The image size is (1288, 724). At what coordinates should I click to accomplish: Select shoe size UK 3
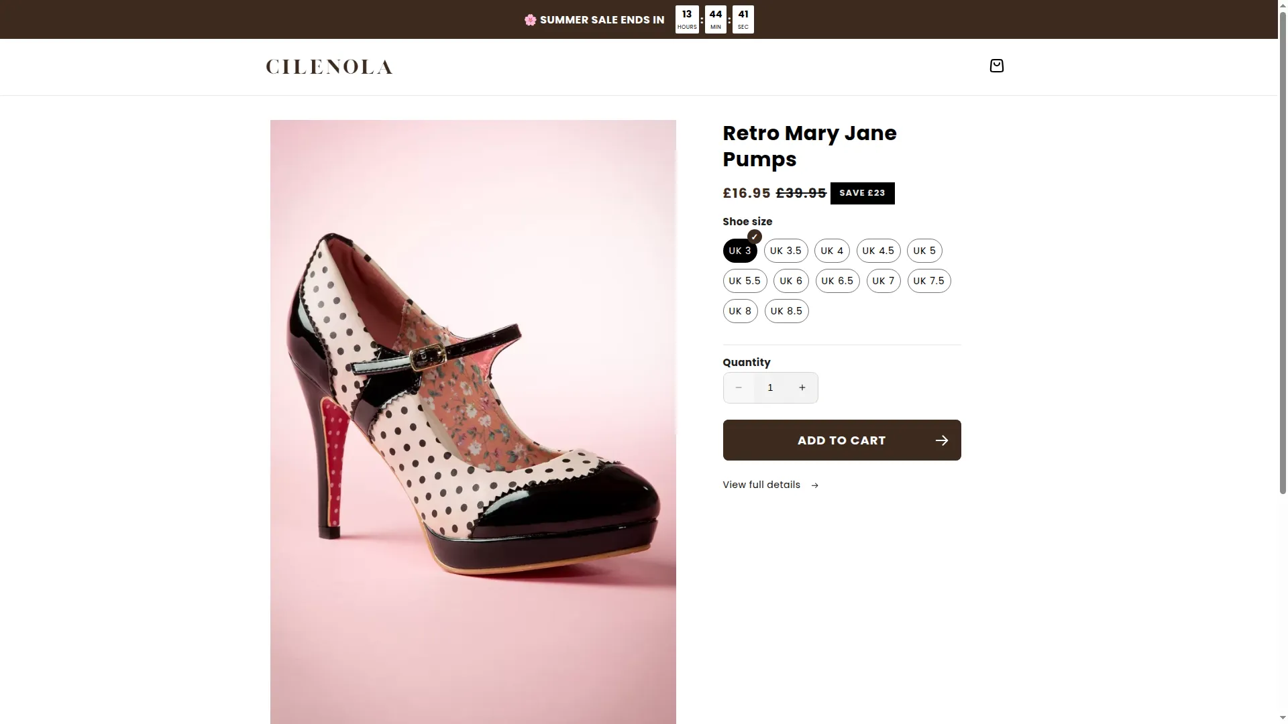coord(740,251)
